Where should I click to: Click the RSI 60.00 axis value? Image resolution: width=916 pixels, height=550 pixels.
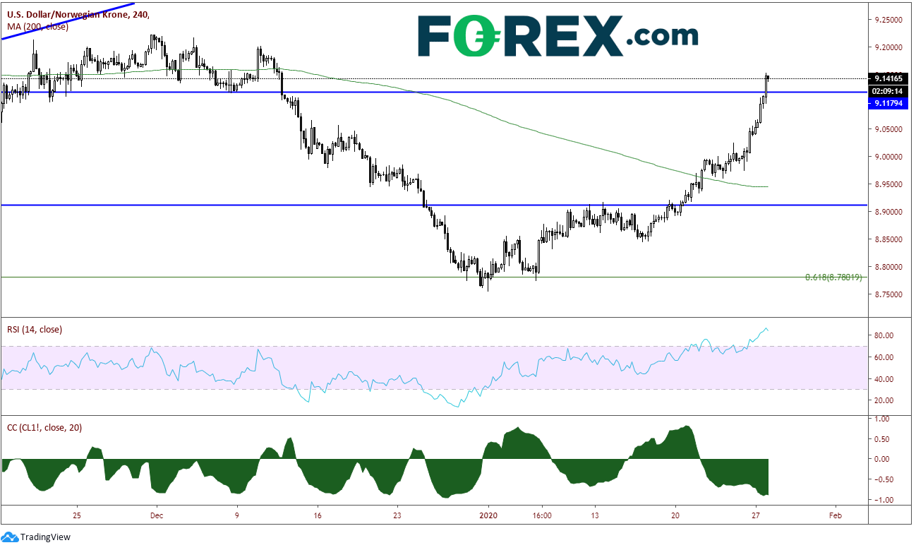[x=886, y=357]
